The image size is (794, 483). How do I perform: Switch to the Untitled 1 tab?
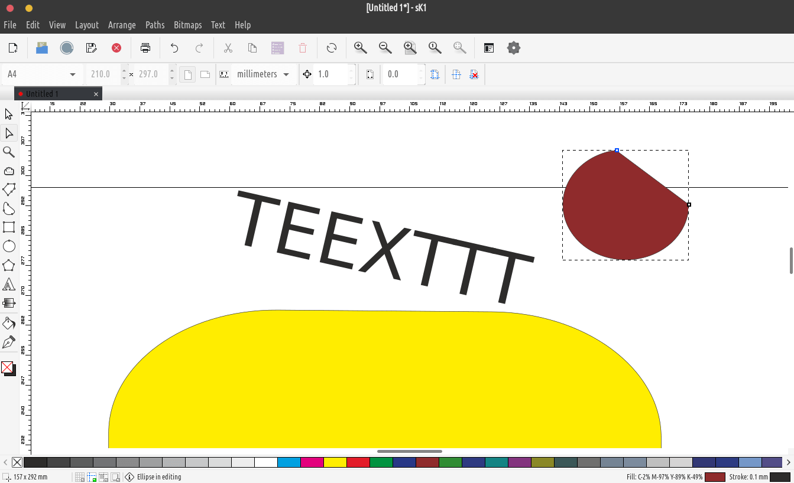click(43, 94)
